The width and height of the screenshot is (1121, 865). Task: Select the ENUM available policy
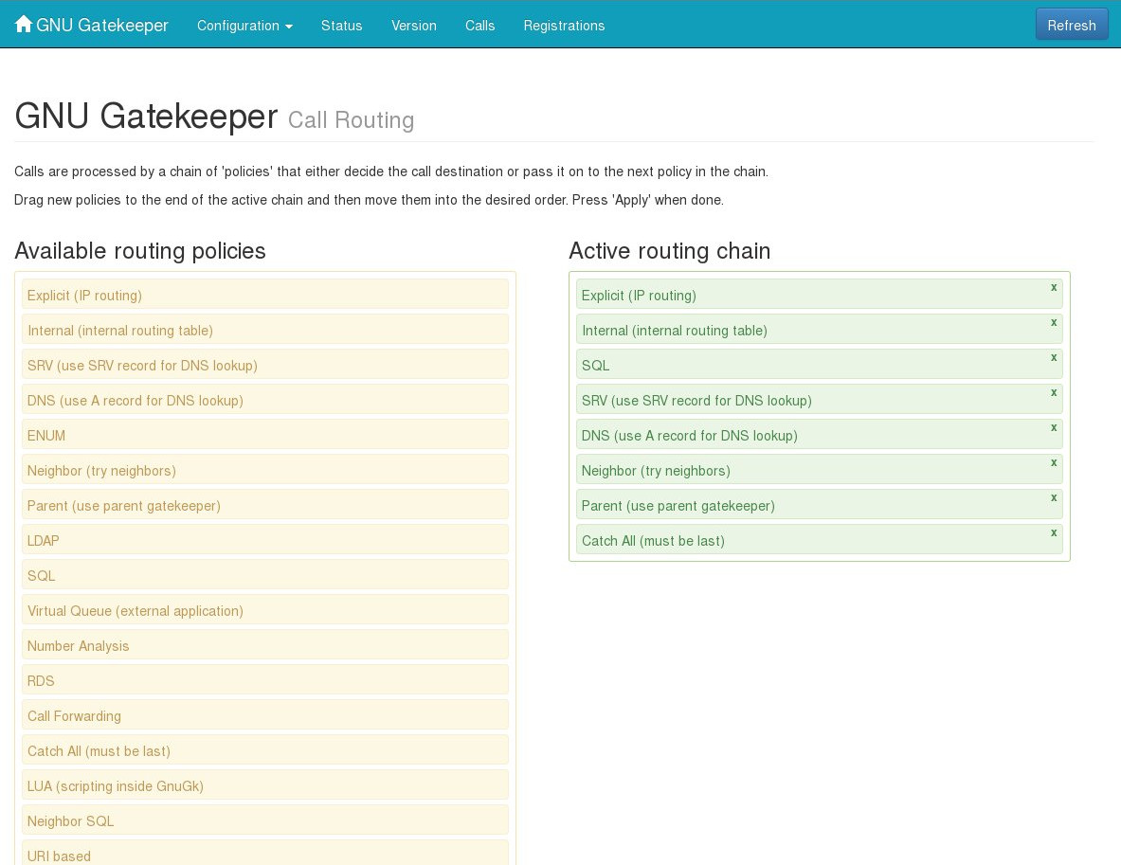click(x=265, y=435)
